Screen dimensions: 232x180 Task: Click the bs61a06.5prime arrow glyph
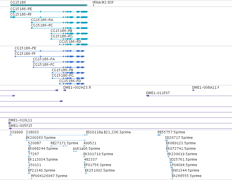[75, 151]
